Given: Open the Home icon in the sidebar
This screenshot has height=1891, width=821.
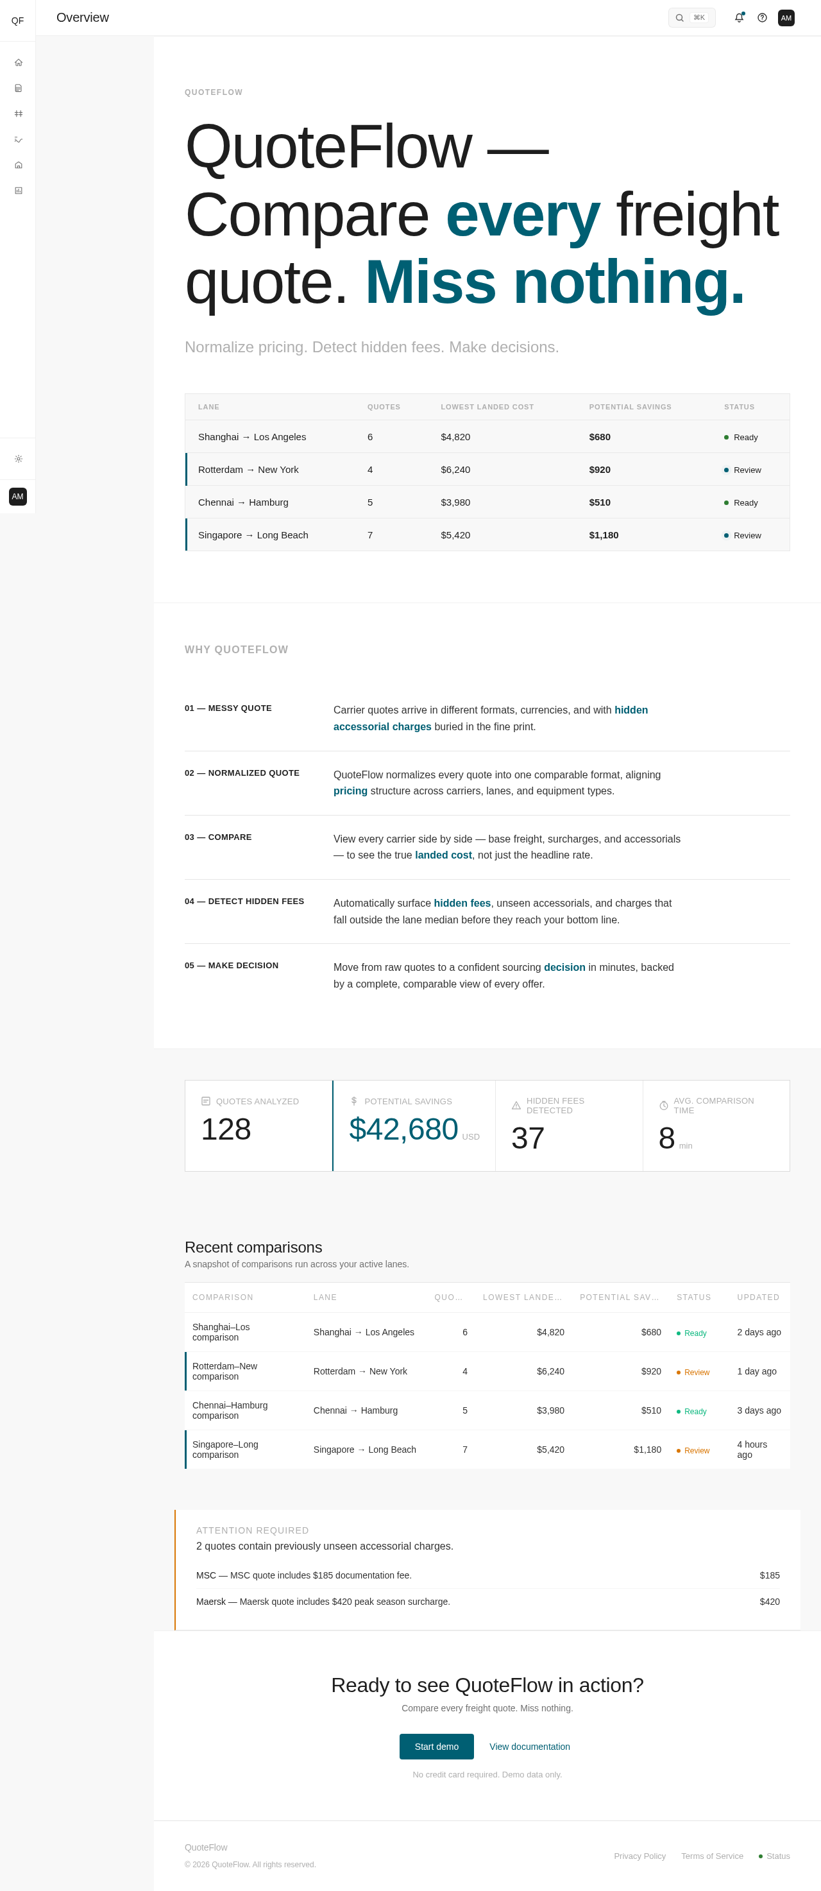Looking at the screenshot, I should click(x=19, y=62).
